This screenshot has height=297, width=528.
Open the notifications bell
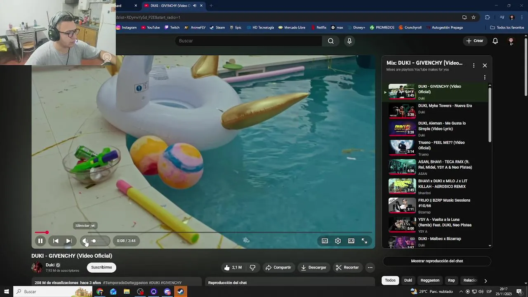[495, 41]
